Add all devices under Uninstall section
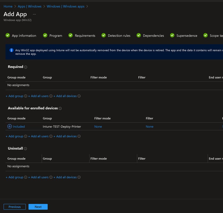The image size is (223, 213). coord(65,177)
